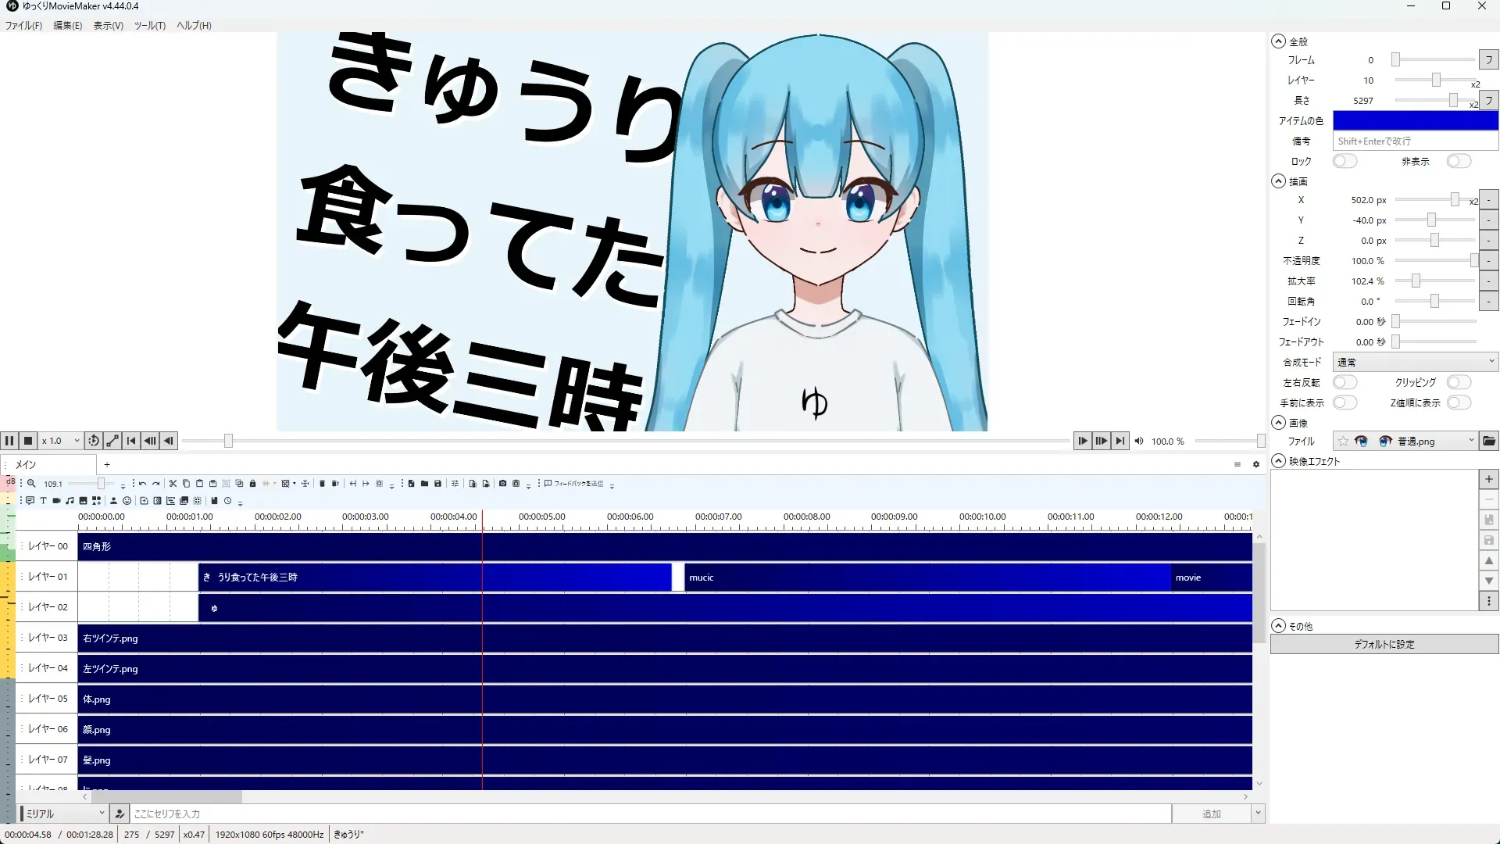Image resolution: width=1500 pixels, height=844 pixels.
Task: Add an audio item with music note icon
Action: (70, 501)
